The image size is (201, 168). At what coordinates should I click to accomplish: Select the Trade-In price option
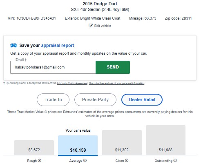pyautogui.click(x=53, y=99)
